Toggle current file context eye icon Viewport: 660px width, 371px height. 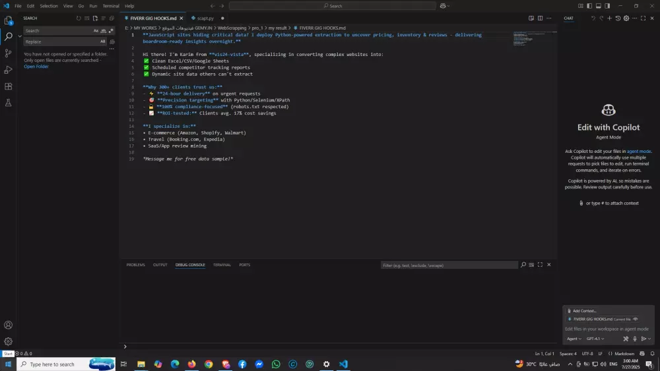pyautogui.click(x=636, y=320)
